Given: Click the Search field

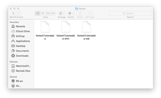Looking at the screenshot, I should pos(130,13).
